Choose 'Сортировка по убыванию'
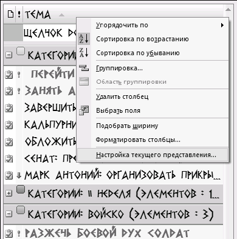The image size is (237, 239). coord(153,53)
